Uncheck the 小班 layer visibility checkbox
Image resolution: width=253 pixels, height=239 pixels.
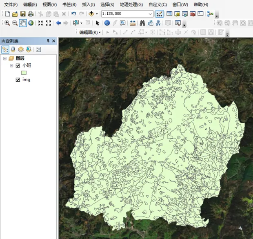click(x=18, y=65)
